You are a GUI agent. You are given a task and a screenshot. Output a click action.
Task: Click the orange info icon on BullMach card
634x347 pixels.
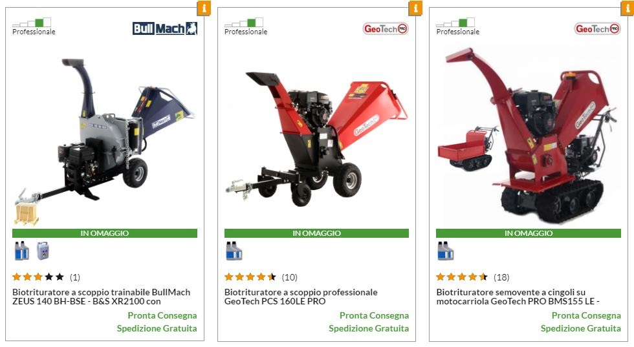pos(204,8)
